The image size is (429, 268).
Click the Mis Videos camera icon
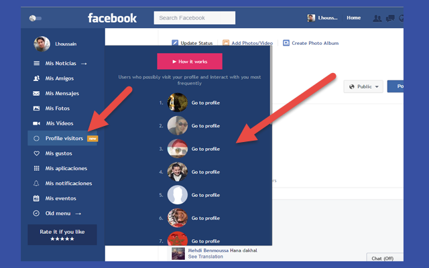point(36,123)
